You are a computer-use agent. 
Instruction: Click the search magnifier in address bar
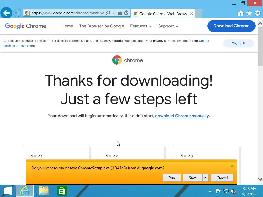click(x=108, y=13)
